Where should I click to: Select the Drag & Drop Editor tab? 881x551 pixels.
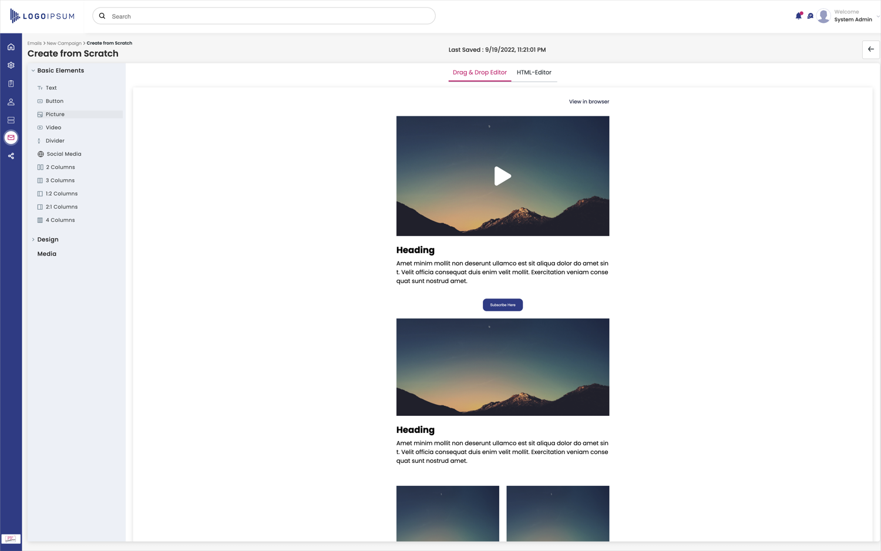coord(479,72)
